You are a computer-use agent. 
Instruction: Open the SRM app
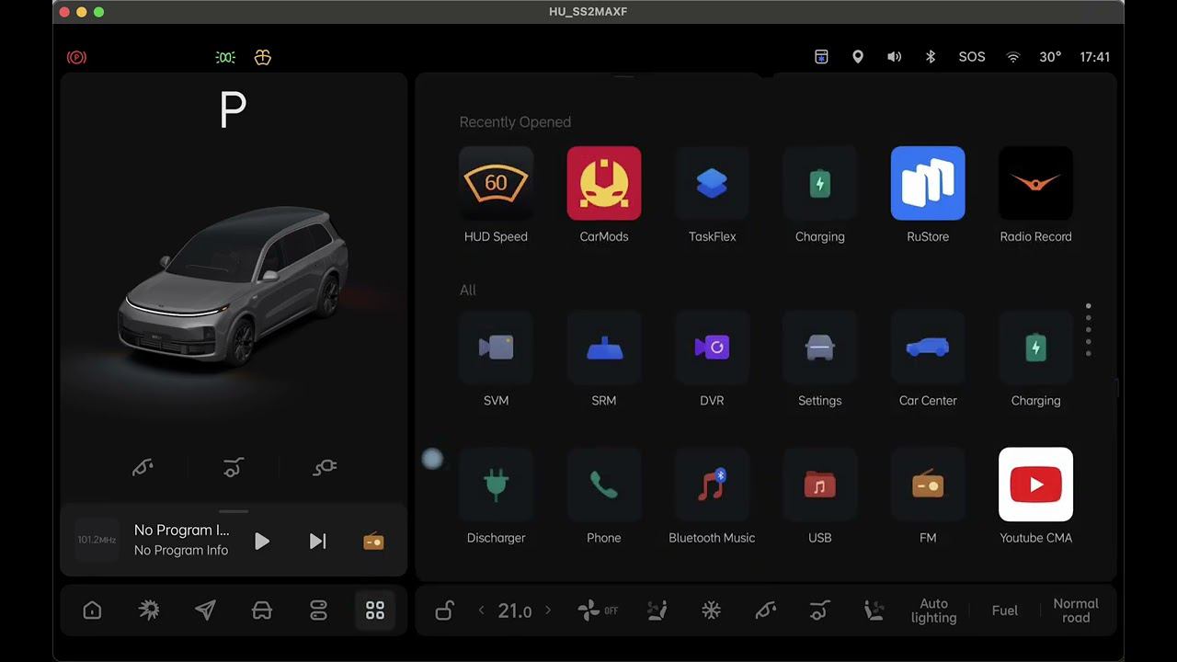(604, 348)
